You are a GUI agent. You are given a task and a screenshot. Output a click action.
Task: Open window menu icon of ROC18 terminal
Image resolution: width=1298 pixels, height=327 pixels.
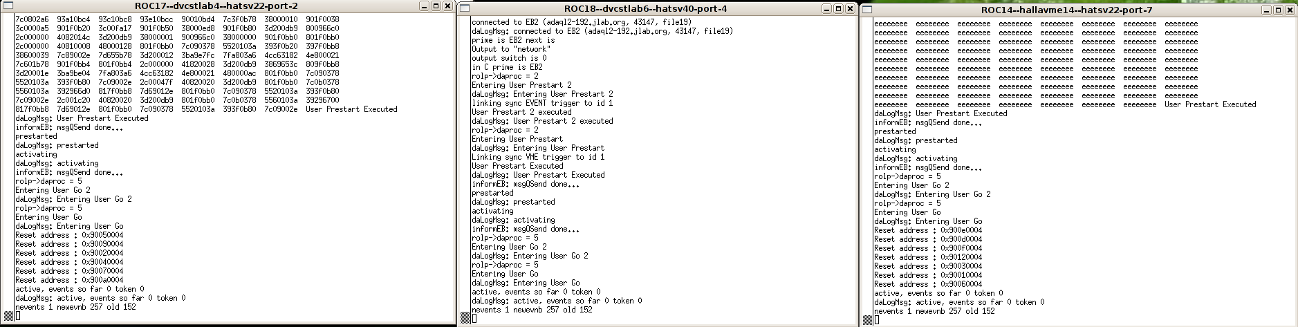[x=465, y=8]
